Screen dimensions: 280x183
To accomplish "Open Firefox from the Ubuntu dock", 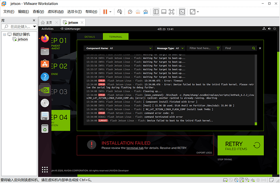I will click(45, 39).
